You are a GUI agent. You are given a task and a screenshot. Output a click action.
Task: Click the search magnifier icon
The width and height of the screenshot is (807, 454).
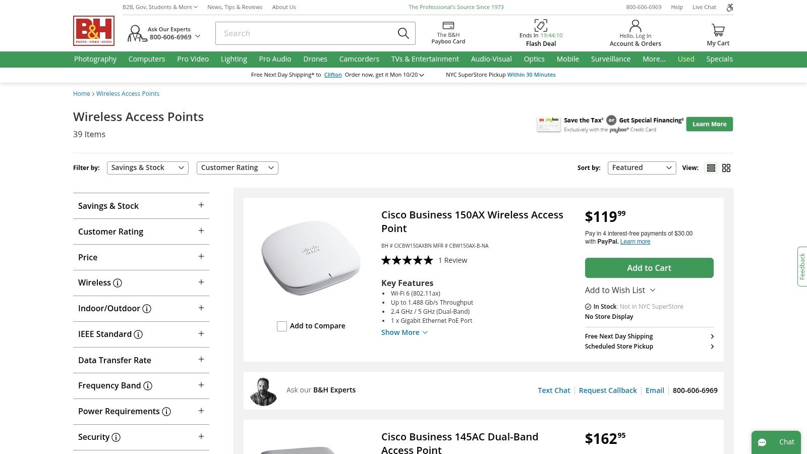pos(403,33)
